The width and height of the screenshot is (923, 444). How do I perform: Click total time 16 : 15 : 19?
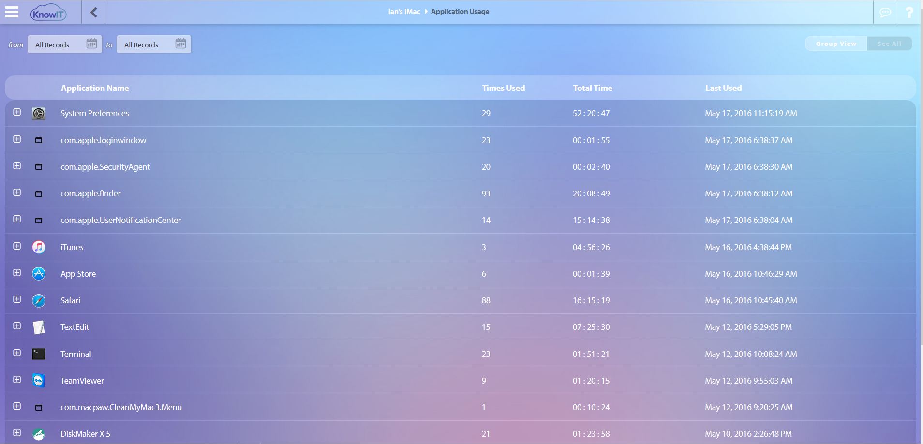pos(591,300)
